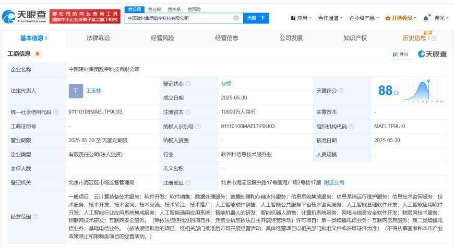Click the score distribution chart

pos(423,91)
